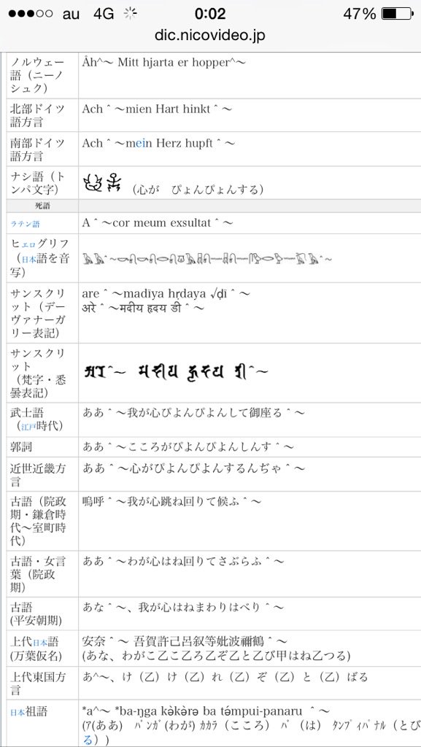Open the 江戸 link in 武士語 row
Image resolution: width=421 pixels, height=747 pixels.
tap(29, 426)
